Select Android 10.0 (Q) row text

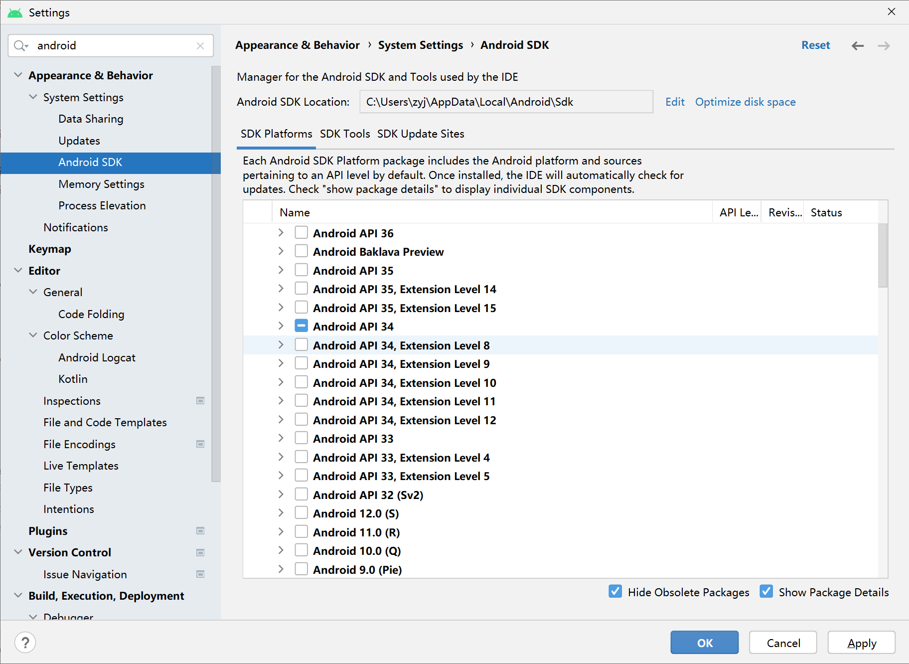pos(357,551)
